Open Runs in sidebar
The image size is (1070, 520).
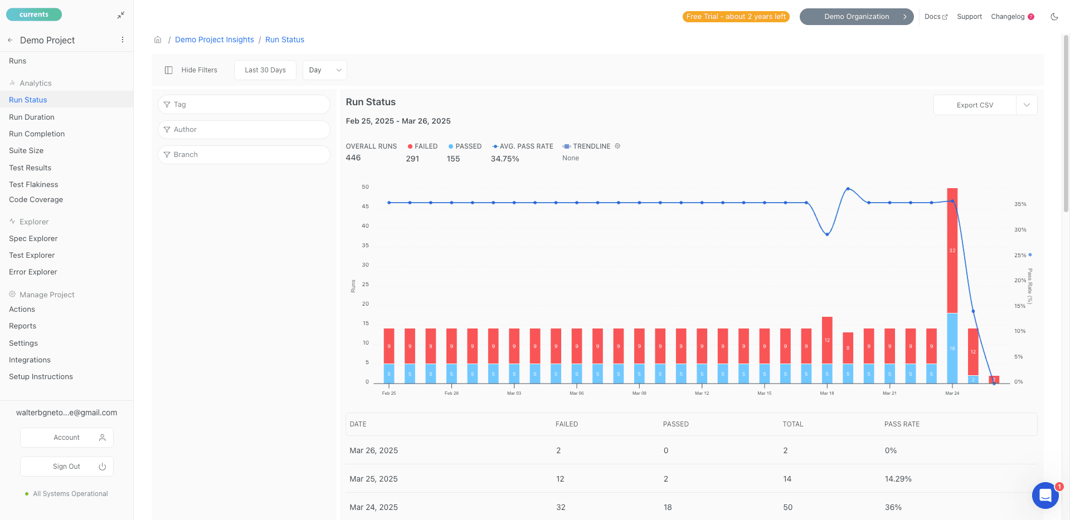pos(18,61)
